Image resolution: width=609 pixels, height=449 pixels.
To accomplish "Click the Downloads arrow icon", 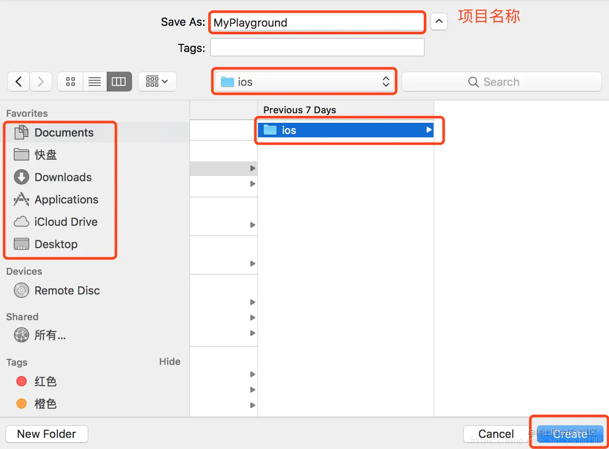I will 22,177.
